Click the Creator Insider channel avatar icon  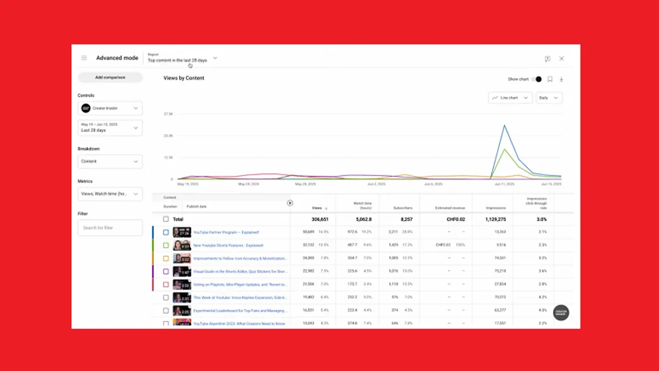(x=86, y=108)
